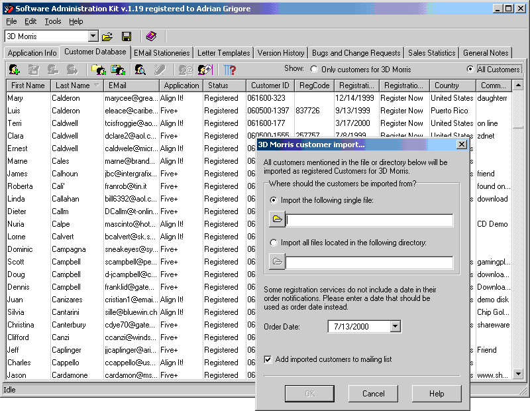The image size is (530, 411).
Task: Click the grayed-out email customer @ icon
Action: pos(185,70)
